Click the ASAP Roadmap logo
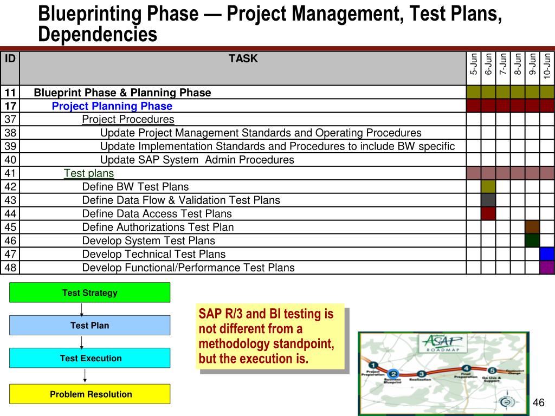Image resolution: width=555 pixels, height=416 pixels. (x=443, y=343)
